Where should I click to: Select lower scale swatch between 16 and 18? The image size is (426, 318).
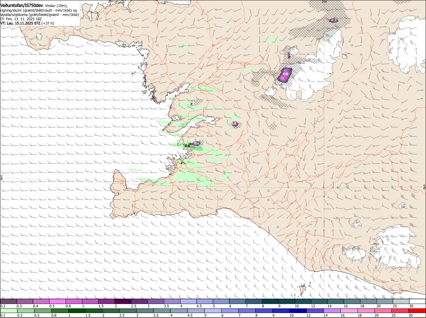coord(349,311)
